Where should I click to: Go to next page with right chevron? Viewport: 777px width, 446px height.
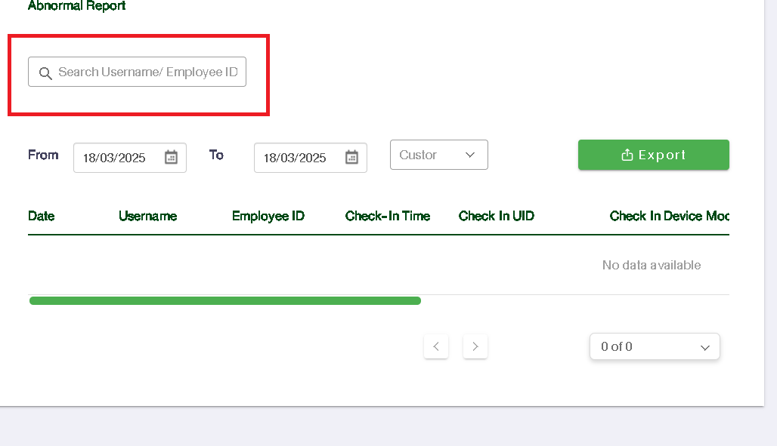[475, 346]
